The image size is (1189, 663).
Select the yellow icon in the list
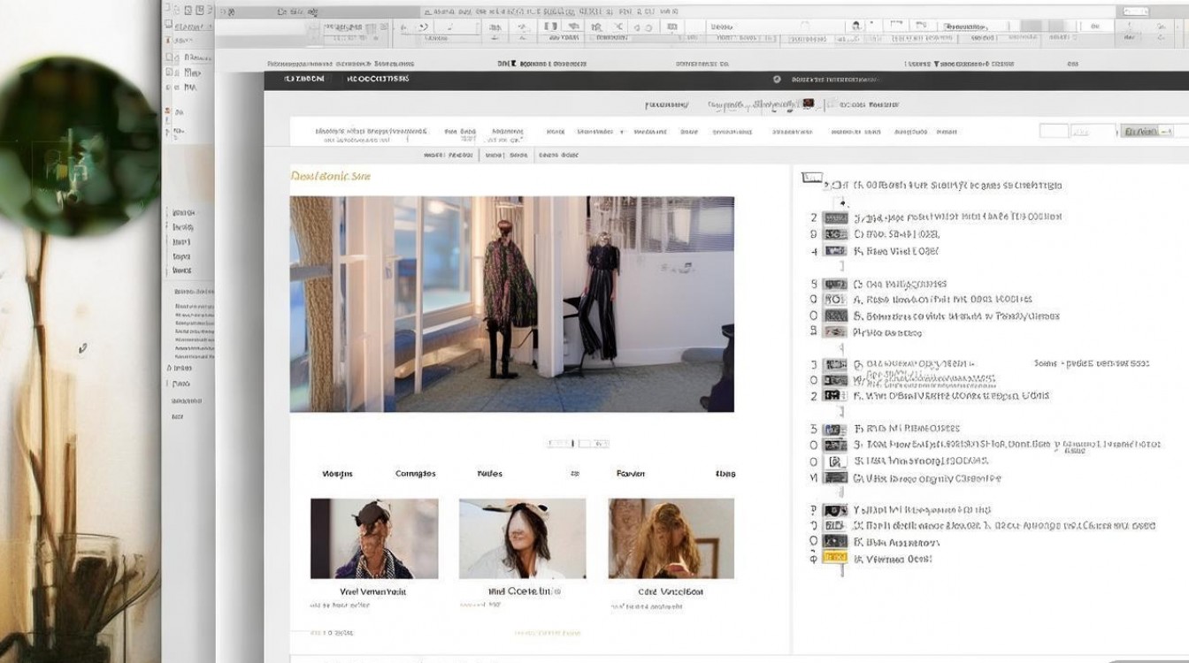(x=835, y=558)
